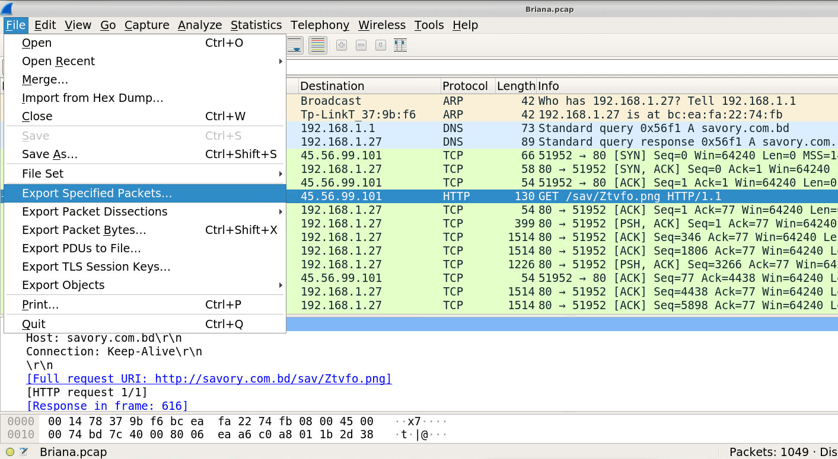Click the yellow expert information circle
Image resolution: width=838 pixels, height=459 pixels.
[x=10, y=452]
